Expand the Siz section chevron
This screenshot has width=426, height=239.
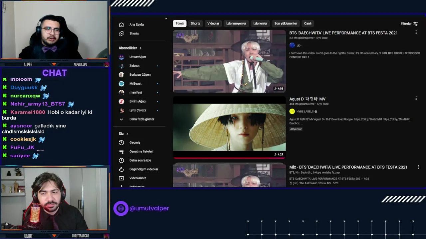127,134
